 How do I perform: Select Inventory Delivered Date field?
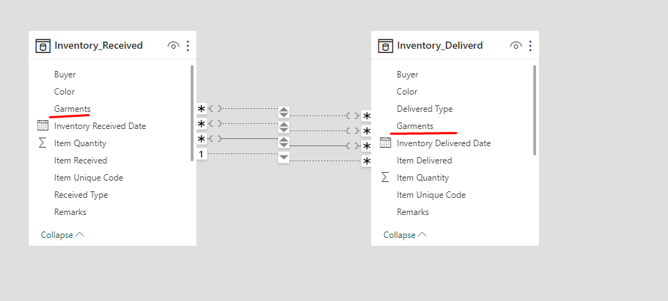click(444, 143)
